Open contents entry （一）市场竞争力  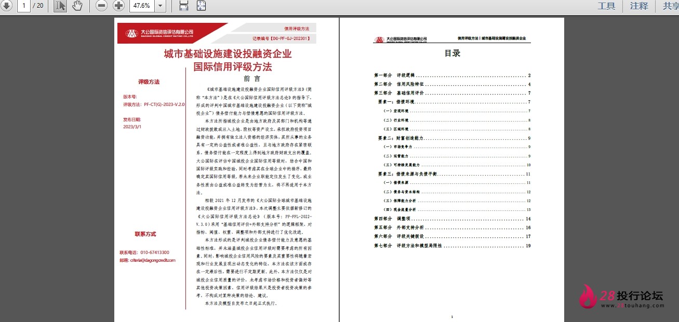(457, 147)
